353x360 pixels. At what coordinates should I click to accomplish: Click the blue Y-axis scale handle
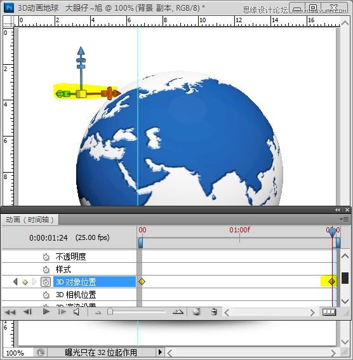(x=81, y=67)
